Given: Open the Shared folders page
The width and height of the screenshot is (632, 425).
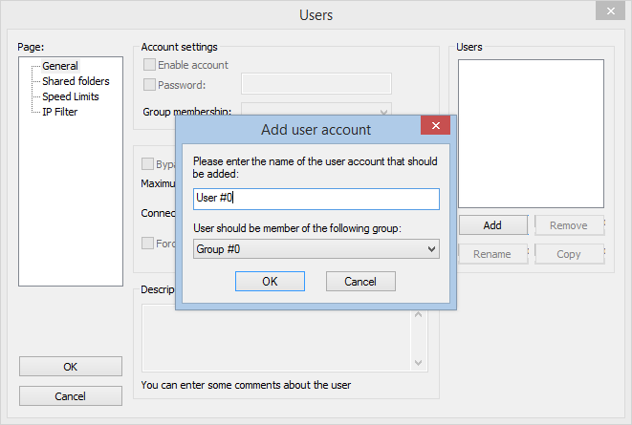Looking at the screenshot, I should pos(76,81).
